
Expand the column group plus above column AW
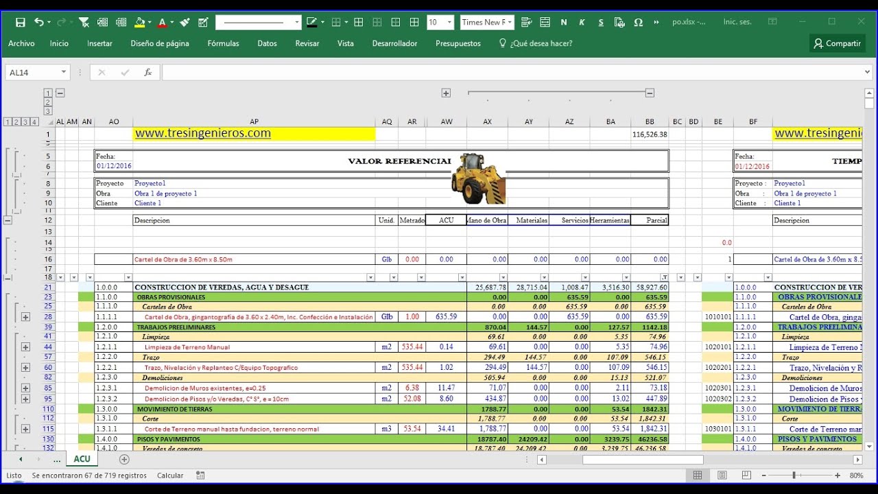point(446,93)
